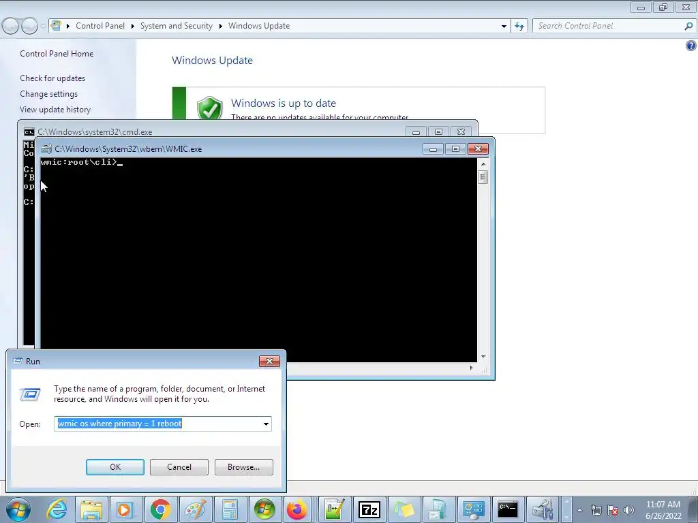
Task: Expand the arrow after Control Panel breadcrumb
Action: (133, 27)
